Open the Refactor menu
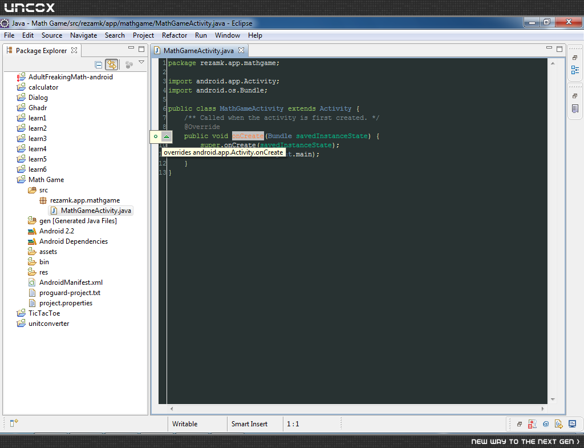 pos(175,35)
